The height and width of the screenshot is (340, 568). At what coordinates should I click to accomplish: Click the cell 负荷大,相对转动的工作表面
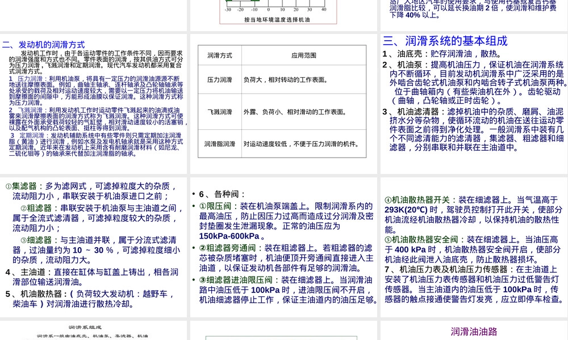(303, 79)
